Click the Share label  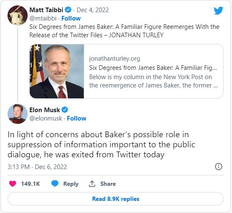[108, 184]
